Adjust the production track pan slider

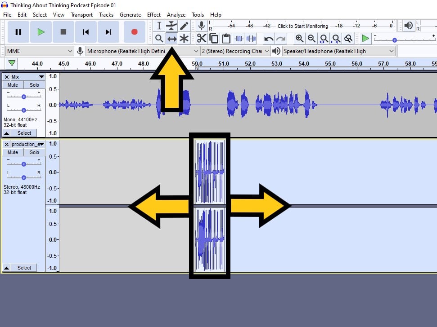pos(24,177)
